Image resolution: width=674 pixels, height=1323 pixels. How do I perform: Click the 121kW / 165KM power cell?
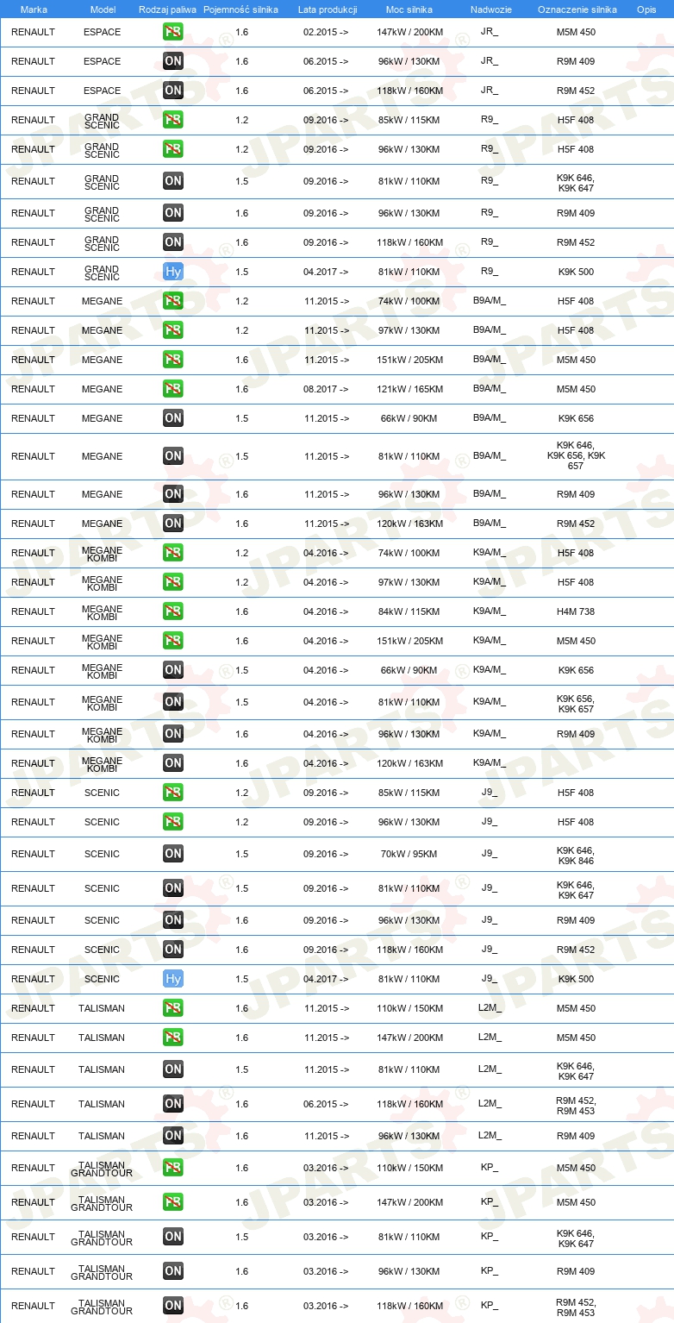(x=409, y=389)
